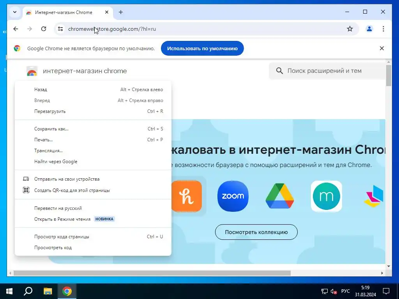Bookmark this page with the star icon

tap(350, 29)
